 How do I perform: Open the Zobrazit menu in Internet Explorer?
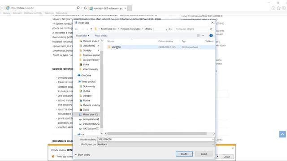click(17, 13)
